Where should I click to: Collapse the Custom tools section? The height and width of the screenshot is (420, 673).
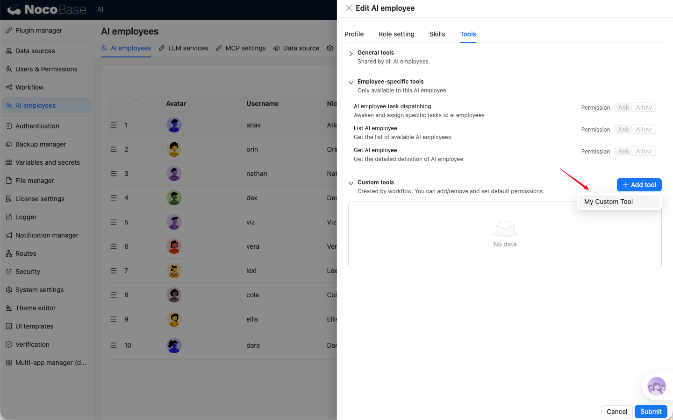point(351,183)
